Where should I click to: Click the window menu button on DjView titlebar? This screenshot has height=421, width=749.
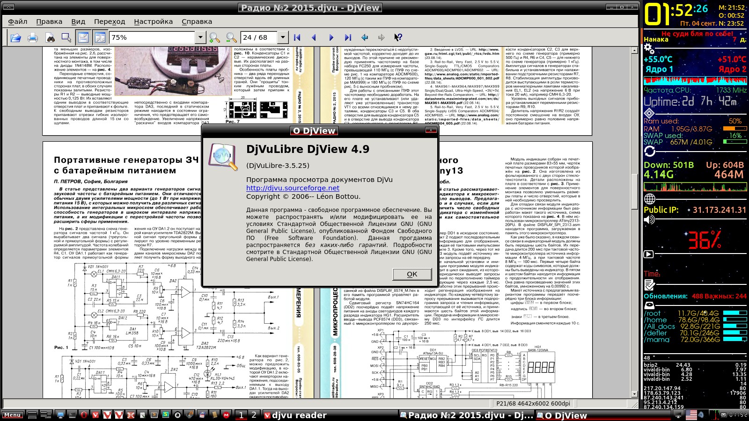tap(8, 7)
